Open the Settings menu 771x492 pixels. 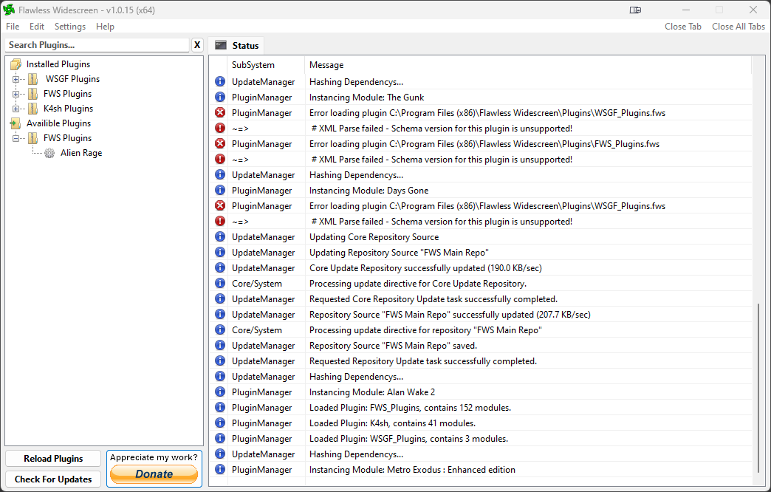tap(70, 27)
